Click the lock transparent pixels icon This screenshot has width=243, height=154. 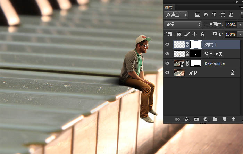[179, 34]
